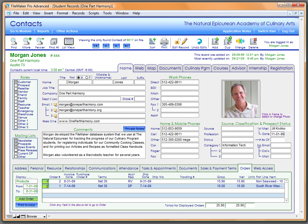The image size is (308, 224).
Task: Click the Job Title input field
Action: [102, 88]
